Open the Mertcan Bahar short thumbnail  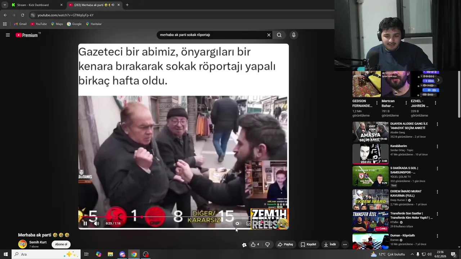click(395, 84)
